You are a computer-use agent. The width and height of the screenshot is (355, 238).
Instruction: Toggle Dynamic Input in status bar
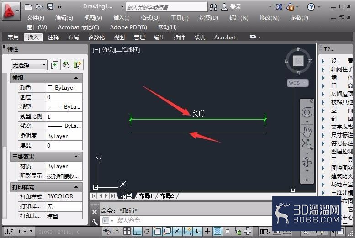pyautogui.click(x=197, y=231)
